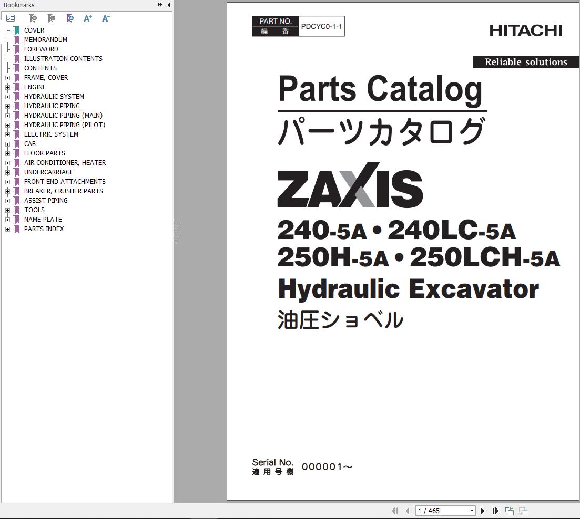Expand the ASSIST PIPING bookmark
Image resolution: width=580 pixels, height=519 pixels.
(7, 201)
